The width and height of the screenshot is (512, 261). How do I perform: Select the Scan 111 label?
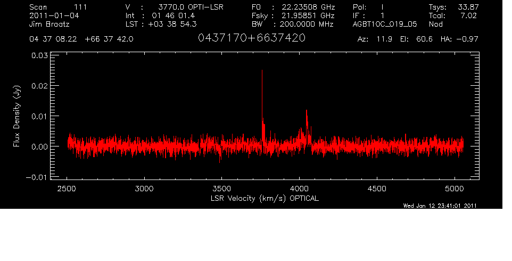tap(59, 7)
